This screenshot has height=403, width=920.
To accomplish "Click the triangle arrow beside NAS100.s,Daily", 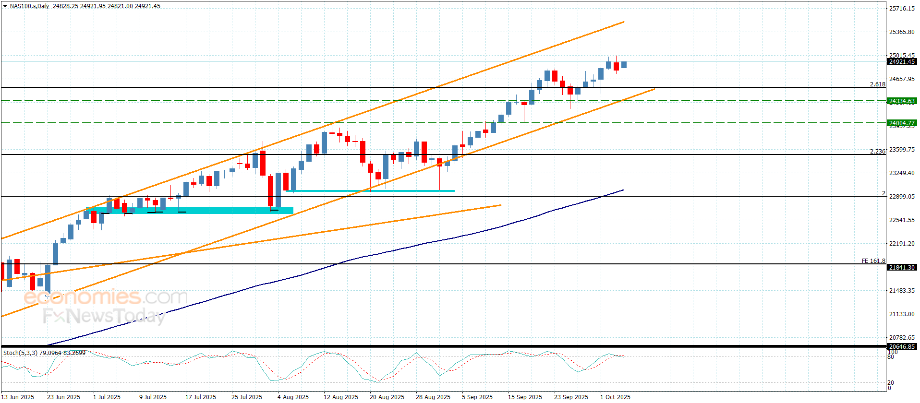I will [5, 6].
